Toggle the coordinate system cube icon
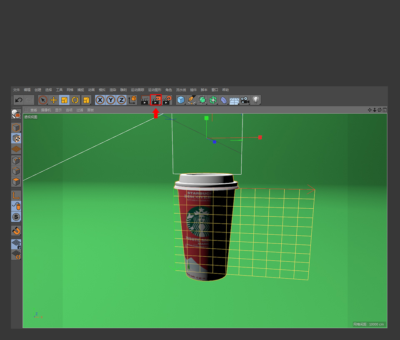Image resolution: width=400 pixels, height=340 pixels. tap(132, 100)
